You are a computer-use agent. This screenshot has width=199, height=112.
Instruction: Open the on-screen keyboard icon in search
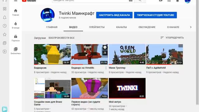pos(131,1)
